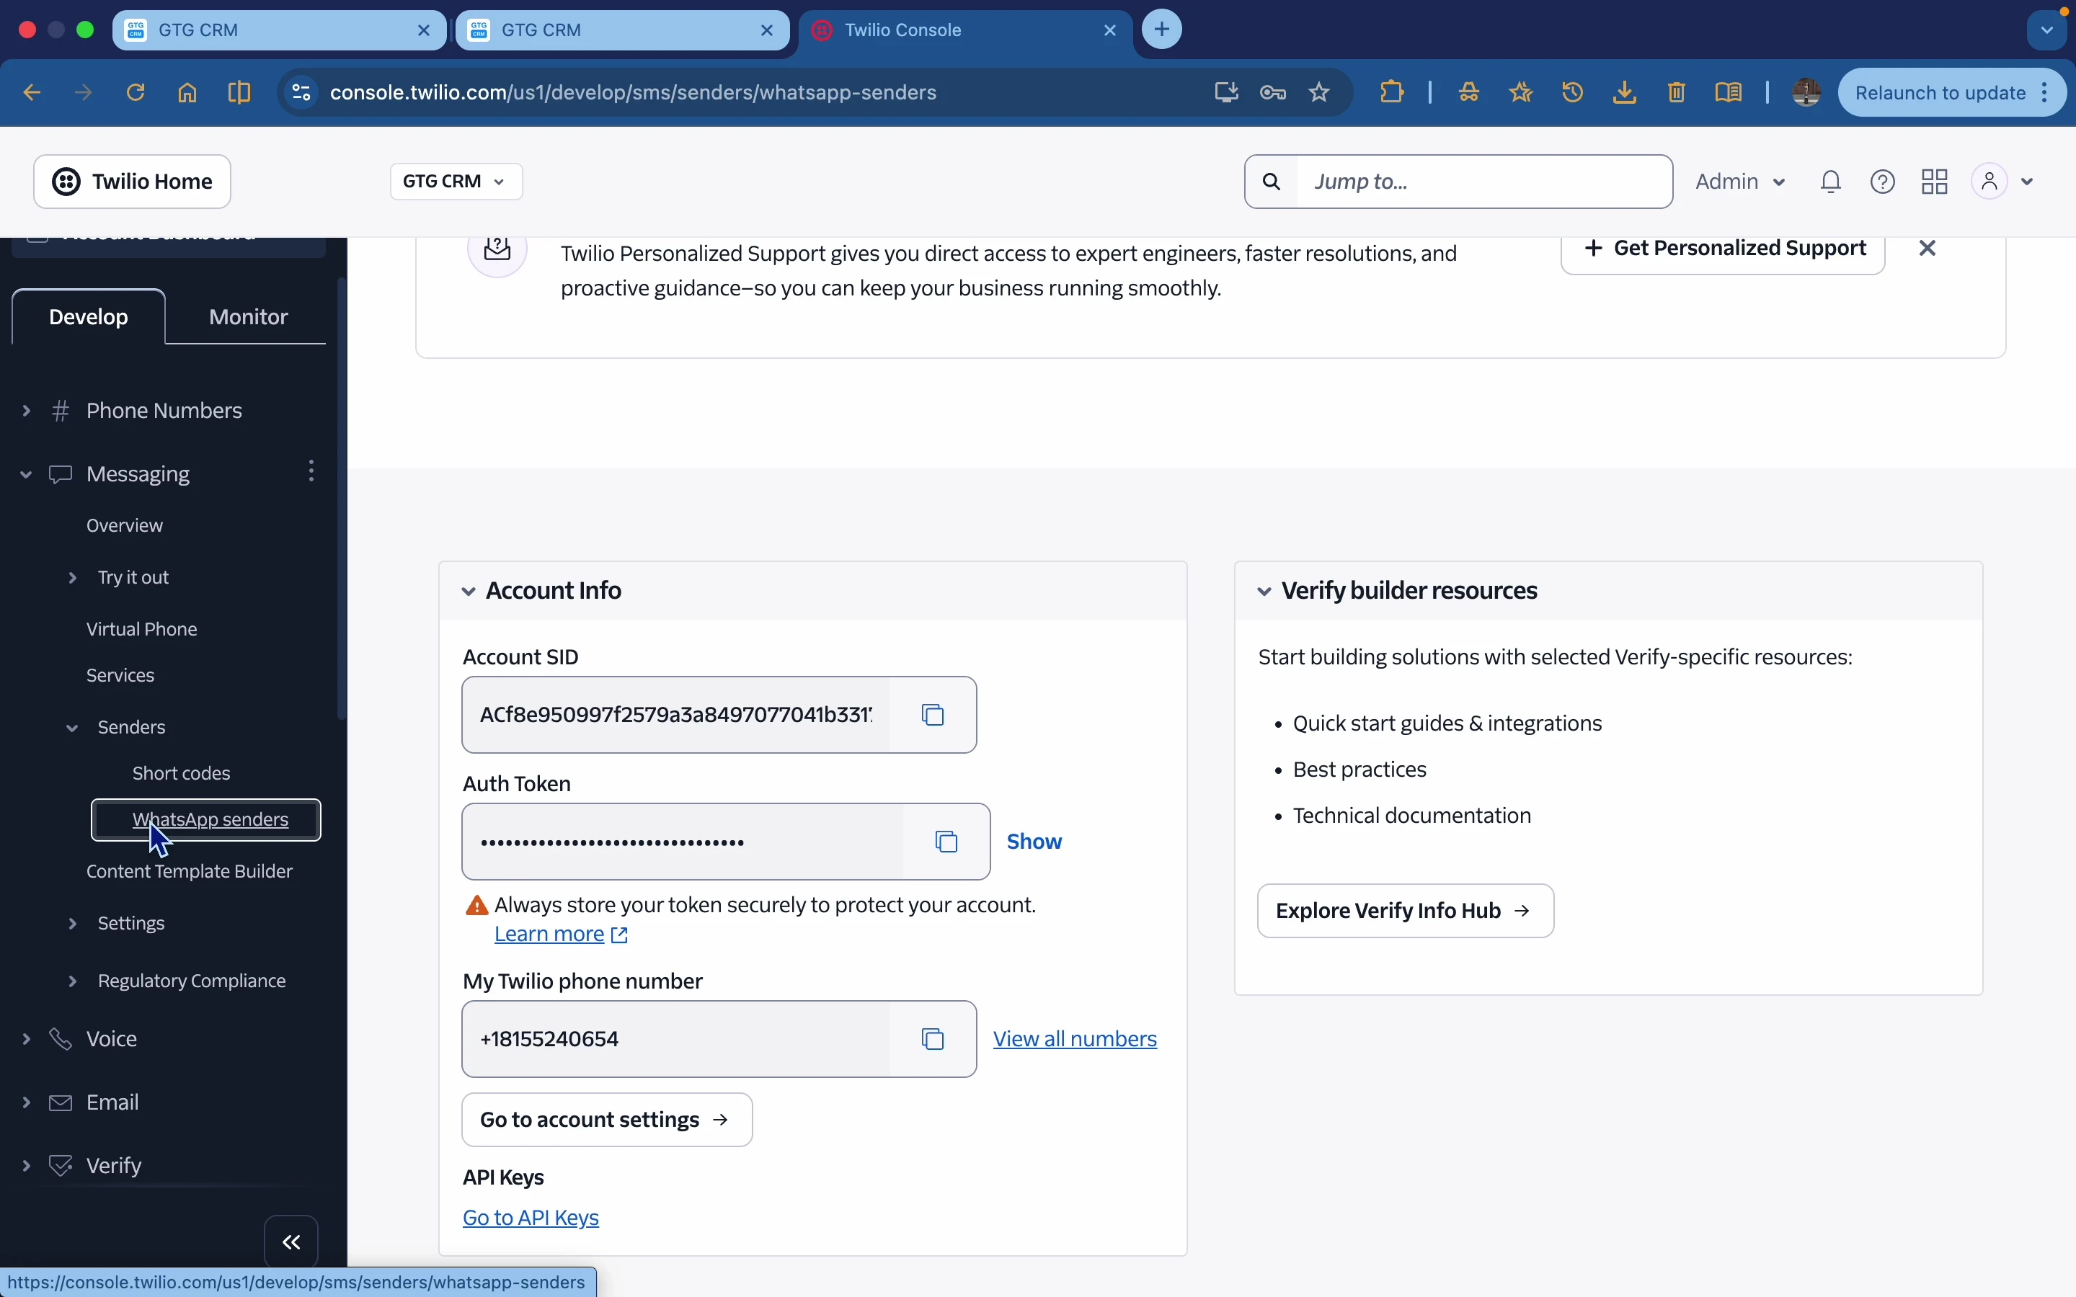Collapse Verify builder resources section
The image size is (2076, 1297).
[x=1264, y=591]
